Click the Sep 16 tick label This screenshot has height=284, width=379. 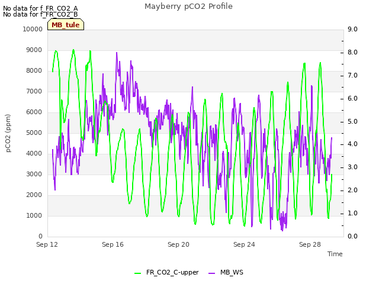[113, 244]
